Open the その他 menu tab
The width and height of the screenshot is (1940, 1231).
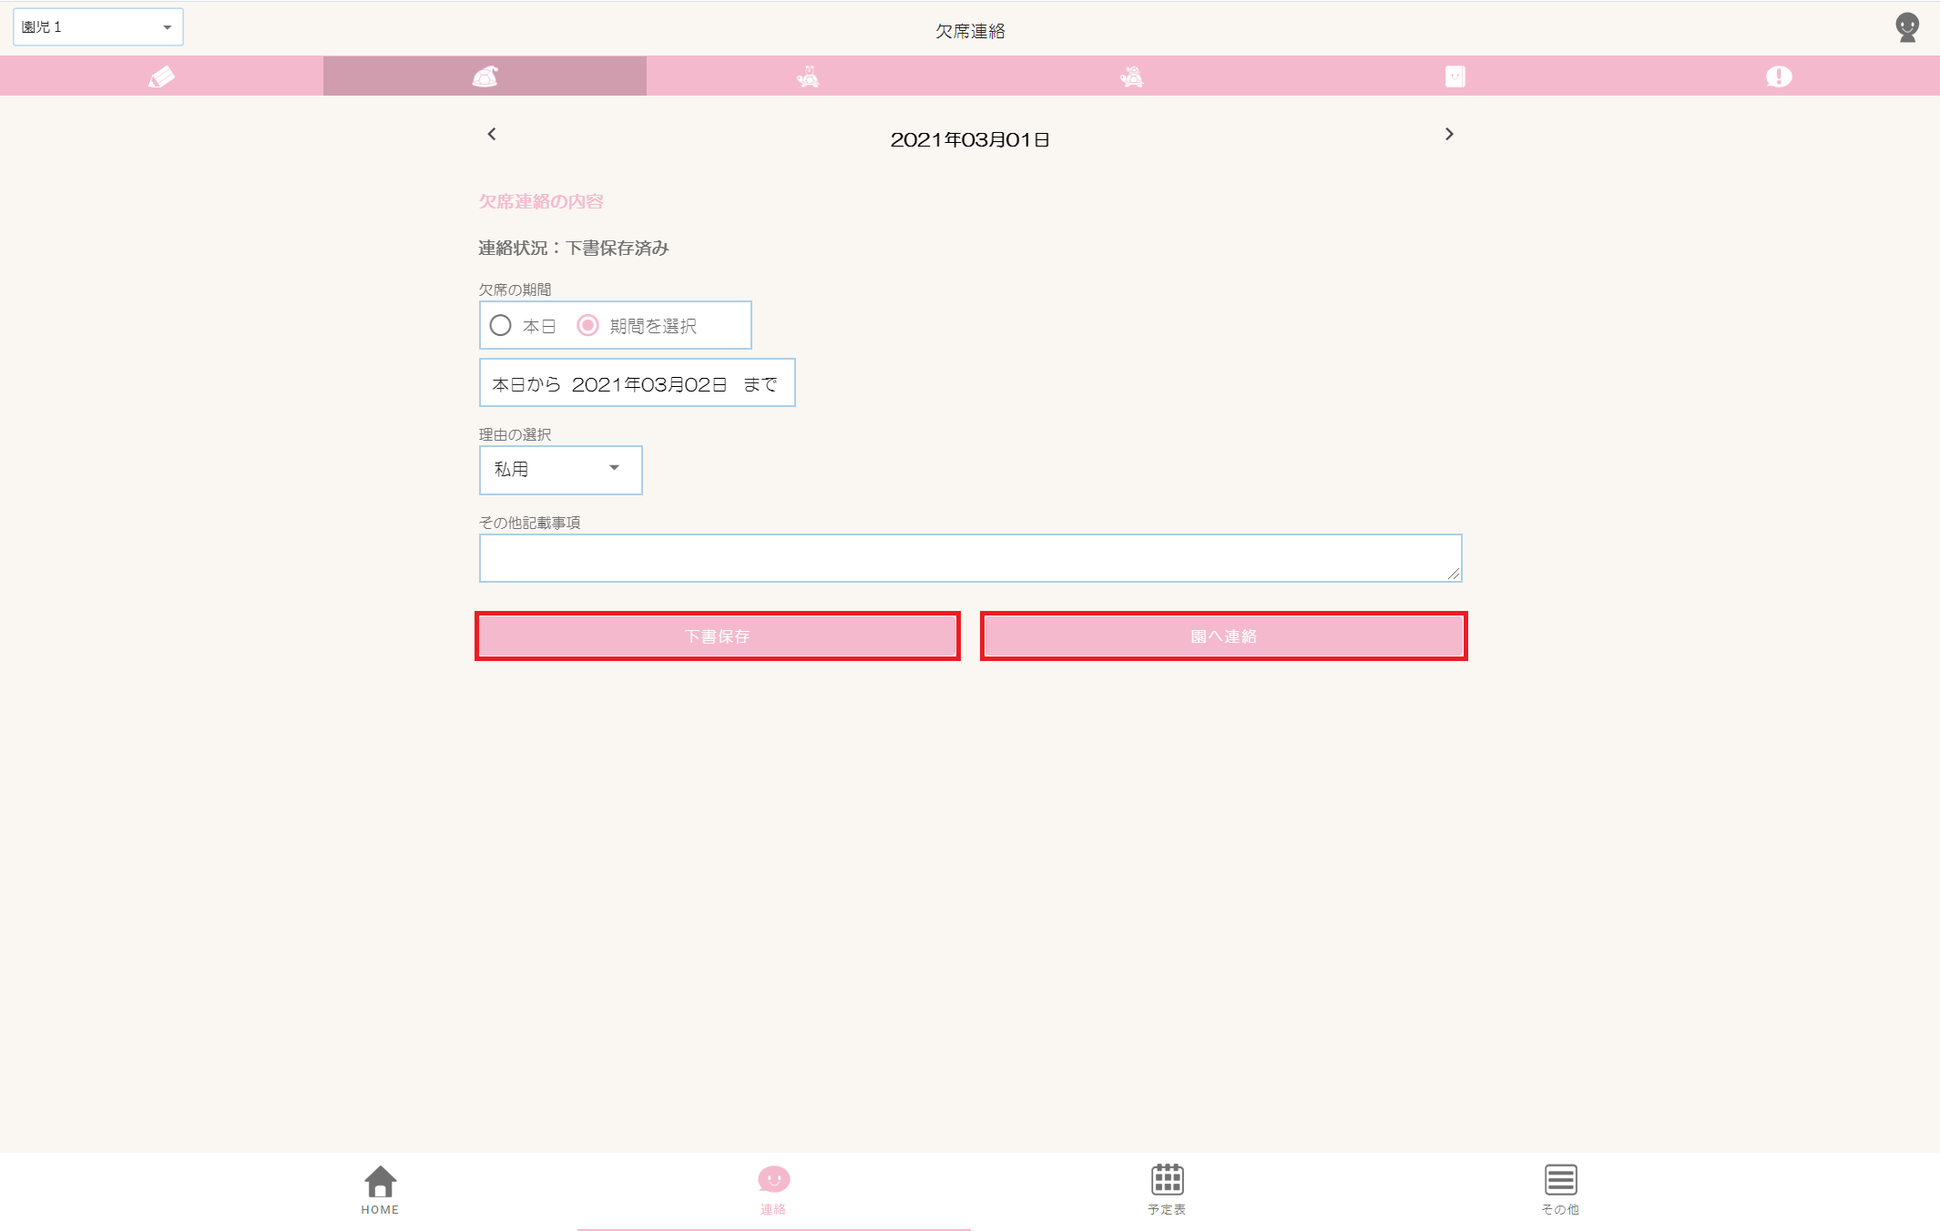coord(1560,1190)
